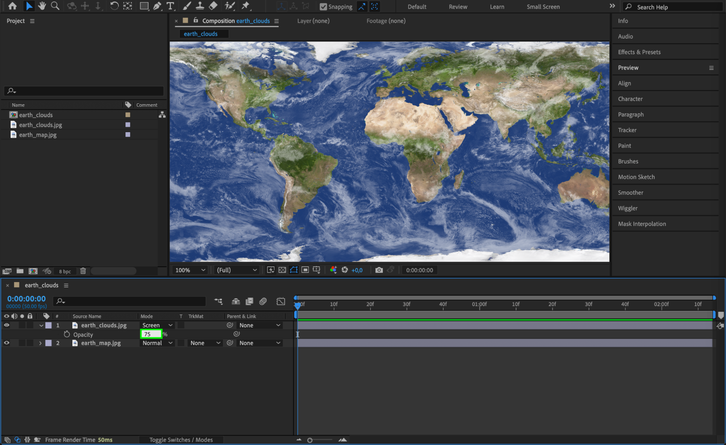Hide the earth_map.jpg layer
The height and width of the screenshot is (445, 726).
tap(7, 343)
